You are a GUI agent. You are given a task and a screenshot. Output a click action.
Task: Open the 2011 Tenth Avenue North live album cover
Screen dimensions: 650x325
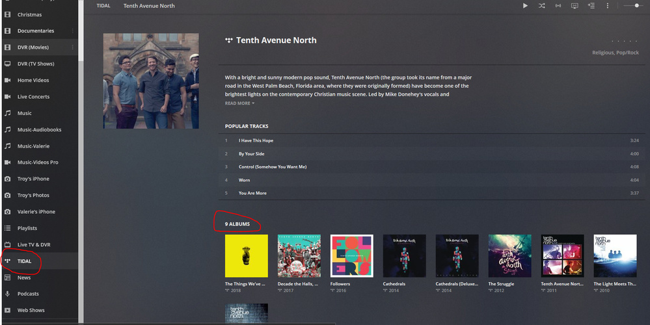(x=562, y=256)
